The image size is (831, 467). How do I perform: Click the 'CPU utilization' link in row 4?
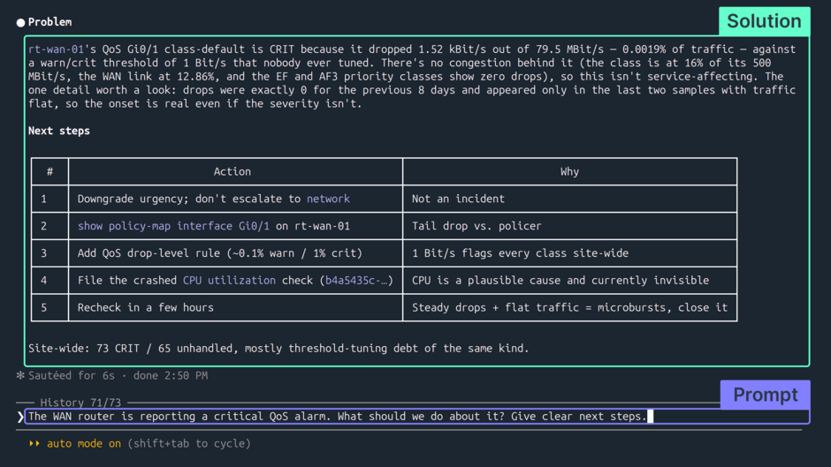(x=229, y=280)
